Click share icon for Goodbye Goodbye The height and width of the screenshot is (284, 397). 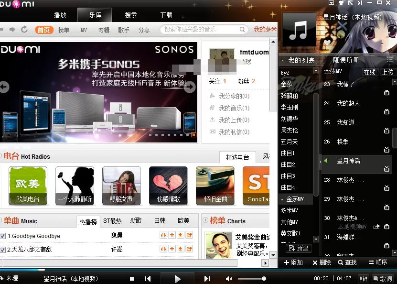(x=189, y=235)
